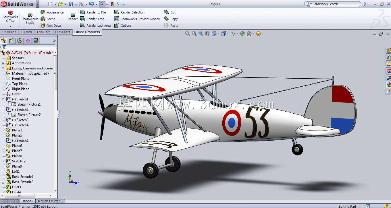The image size is (391, 208).
Task: Click the status bar help icon
Action: (368, 206)
